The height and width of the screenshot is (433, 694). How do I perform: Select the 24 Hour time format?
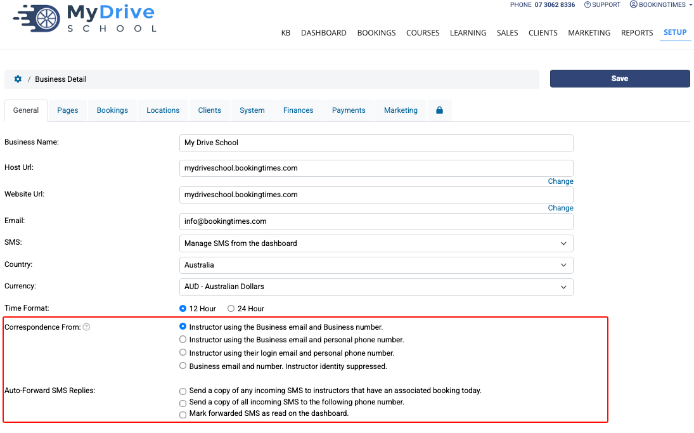[x=231, y=309]
